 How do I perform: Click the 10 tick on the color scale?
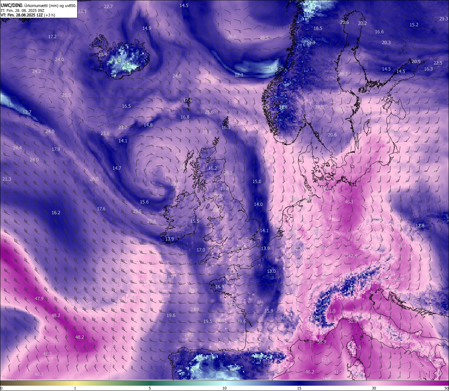(224, 388)
